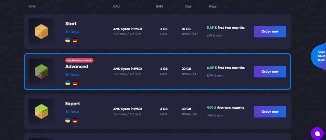
Task: Click 30 Days link in Expert plan
Action: coord(72,112)
